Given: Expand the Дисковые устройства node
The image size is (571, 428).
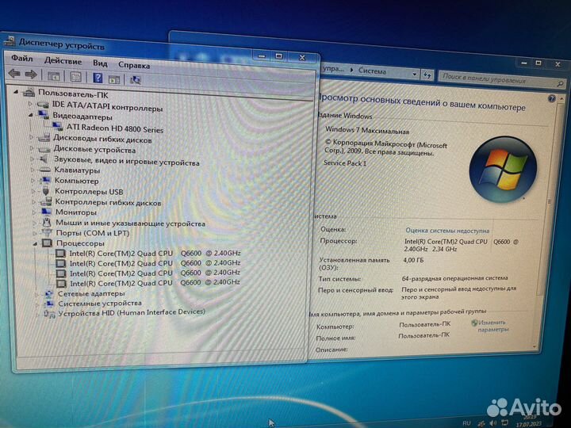Looking at the screenshot, I should pyautogui.click(x=32, y=148).
